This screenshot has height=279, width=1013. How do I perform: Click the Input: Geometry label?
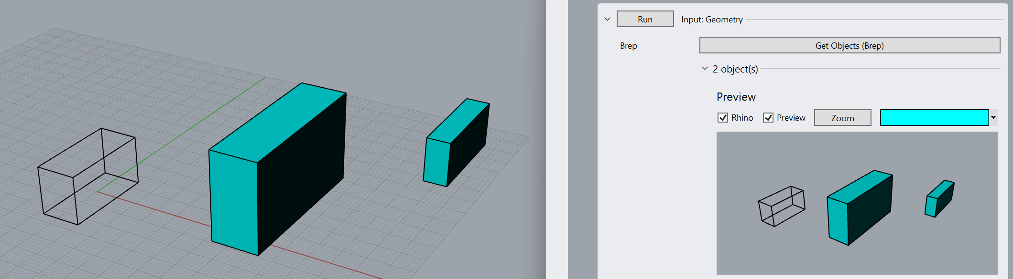(x=712, y=20)
